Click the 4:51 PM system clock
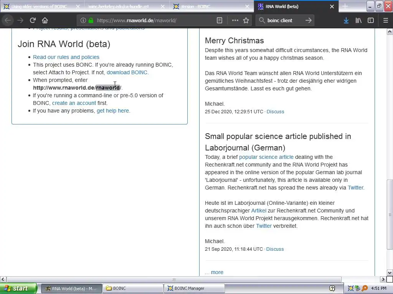393x294 pixels. tap(379, 289)
